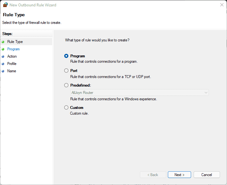Click 'Rule that controls connections for a program.' text
Viewport: 227px width, 185px height.
[104, 62]
